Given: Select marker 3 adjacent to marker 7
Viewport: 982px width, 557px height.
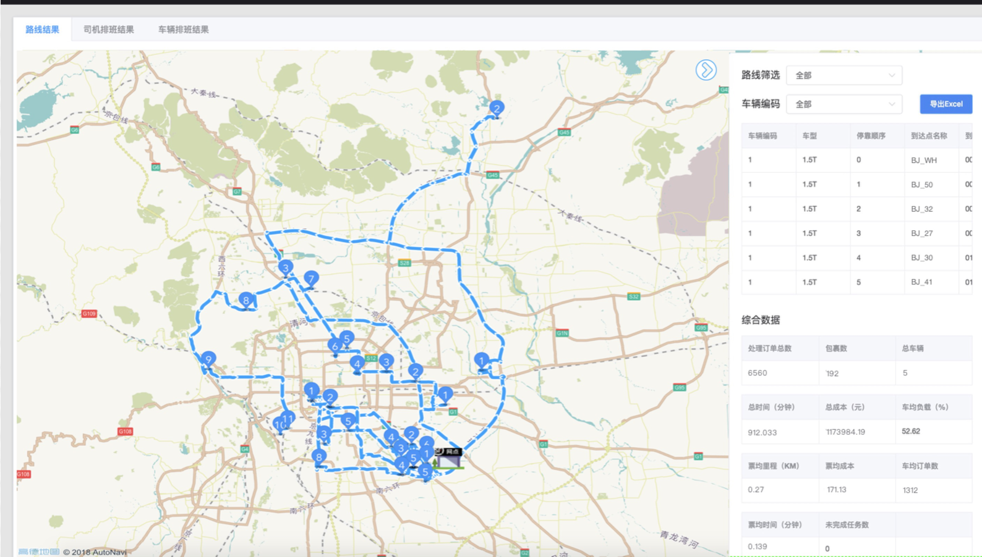Looking at the screenshot, I should pos(285,268).
